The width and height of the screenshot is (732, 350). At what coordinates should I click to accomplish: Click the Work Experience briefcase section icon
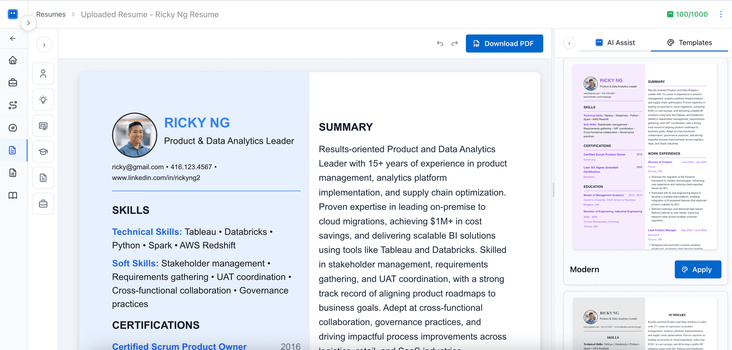coord(43,204)
